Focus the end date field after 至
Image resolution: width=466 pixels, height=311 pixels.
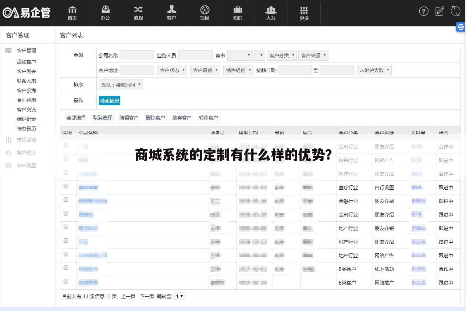pyautogui.click(x=337, y=70)
